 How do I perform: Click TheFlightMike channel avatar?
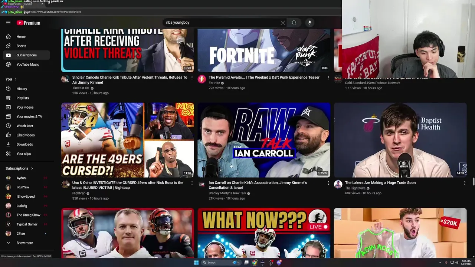(x=338, y=184)
